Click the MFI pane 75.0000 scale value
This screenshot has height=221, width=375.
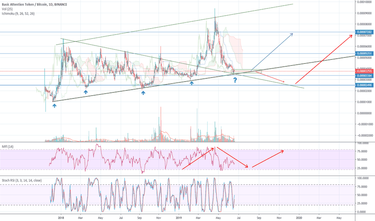[x=362, y=151]
